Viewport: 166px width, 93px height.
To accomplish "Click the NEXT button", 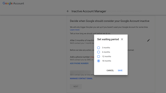I will [x=76, y=87].
